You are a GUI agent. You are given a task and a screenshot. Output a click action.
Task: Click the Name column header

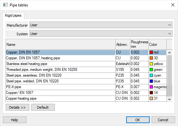coord(61,44)
